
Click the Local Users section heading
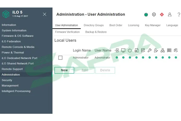pos(65,40)
